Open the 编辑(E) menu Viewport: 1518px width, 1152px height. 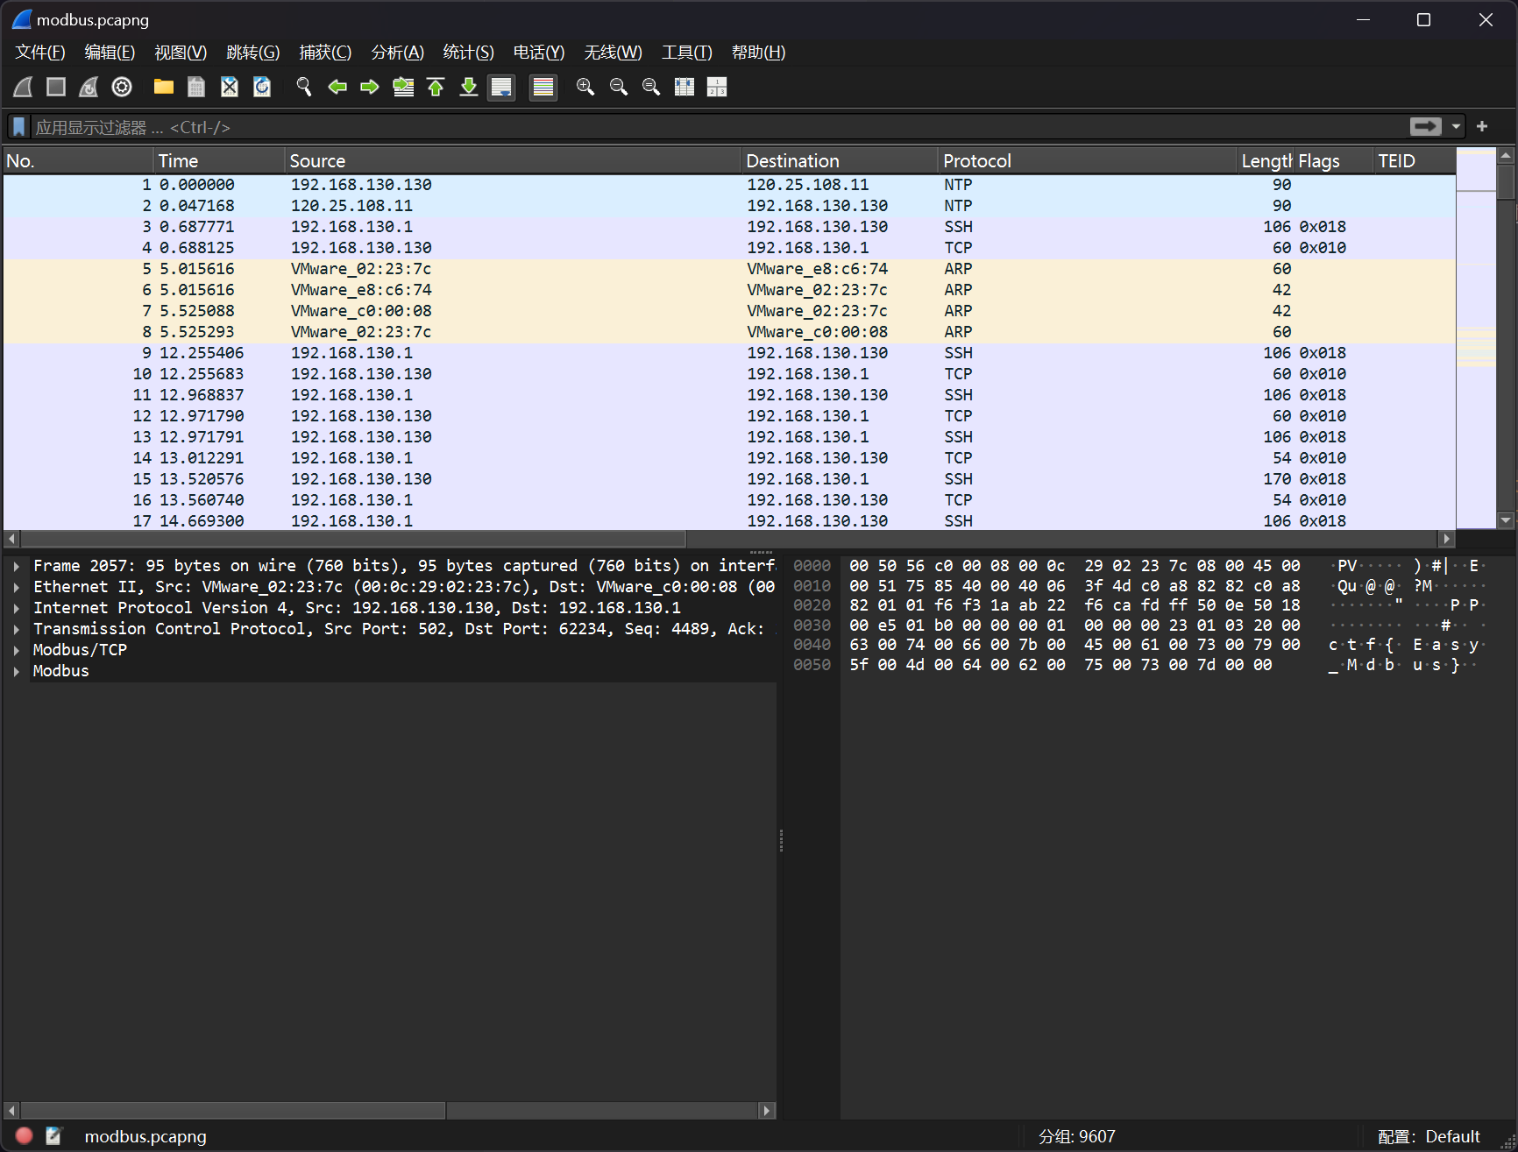tap(110, 53)
